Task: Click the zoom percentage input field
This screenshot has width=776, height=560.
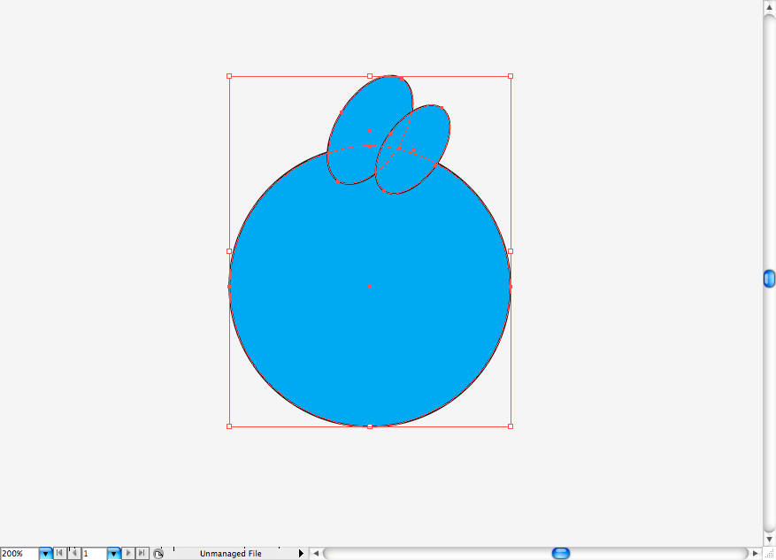Action: click(19, 554)
